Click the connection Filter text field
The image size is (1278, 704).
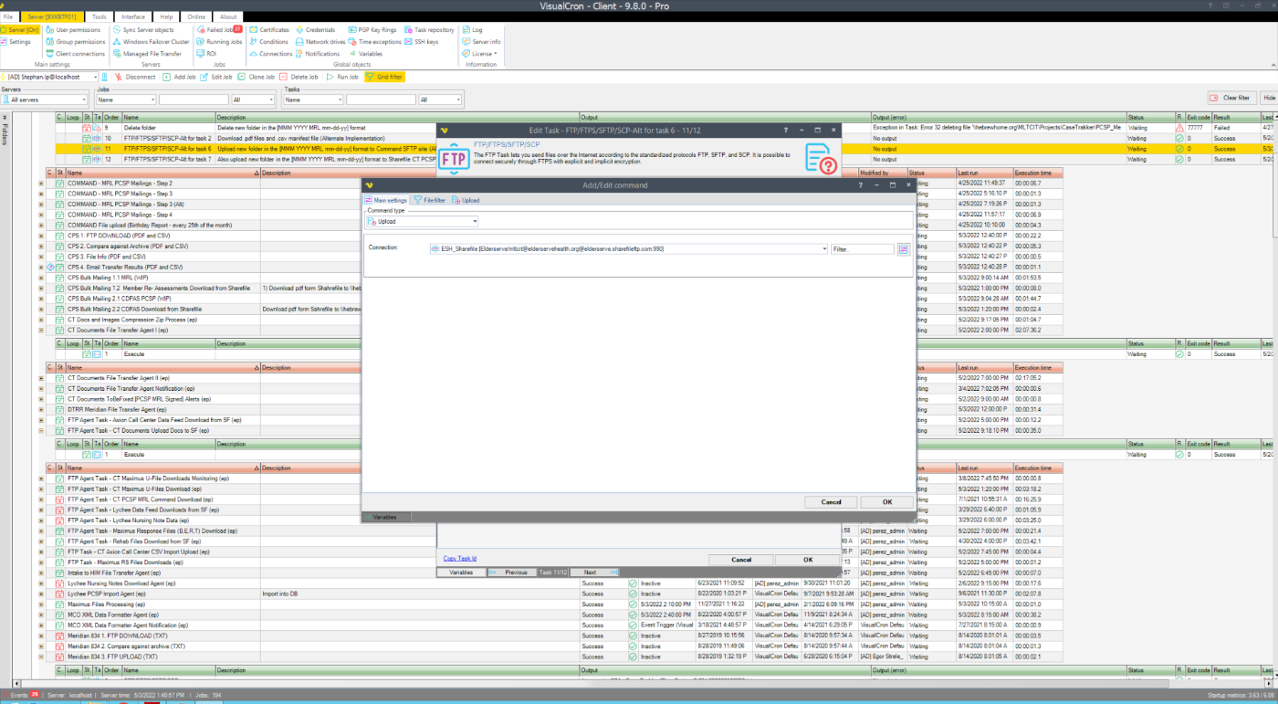[x=862, y=248]
